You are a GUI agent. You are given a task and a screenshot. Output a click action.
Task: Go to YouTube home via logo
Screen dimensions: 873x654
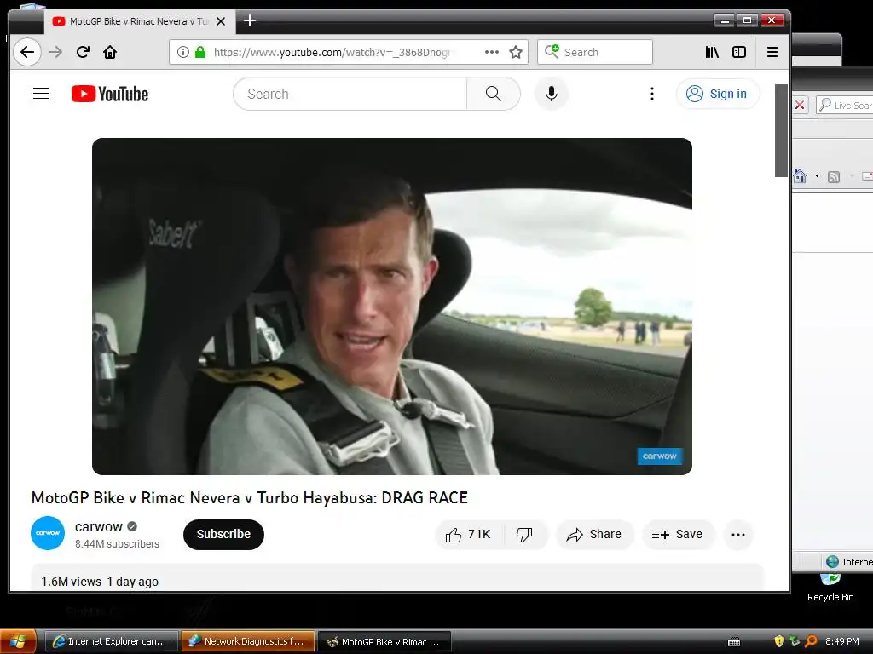tap(110, 94)
